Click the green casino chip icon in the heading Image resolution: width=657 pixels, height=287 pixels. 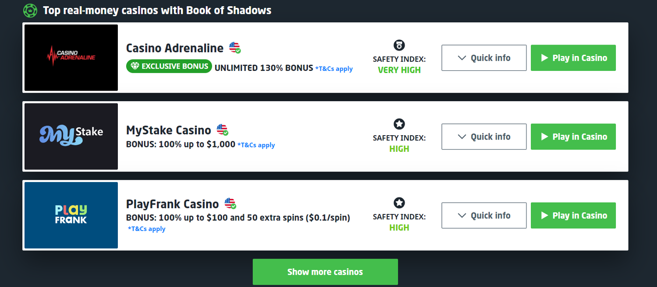[x=30, y=10]
